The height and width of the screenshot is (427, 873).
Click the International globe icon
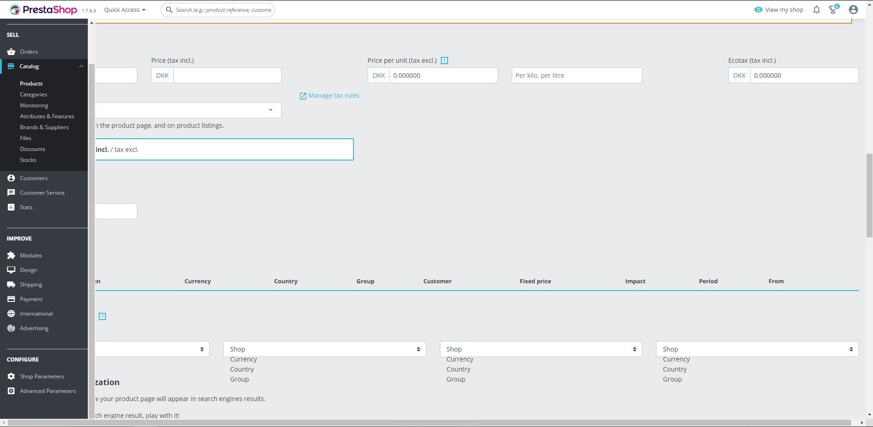pos(11,314)
